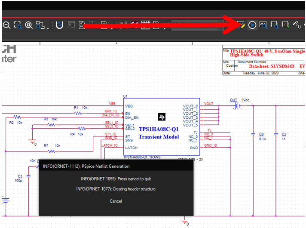Image resolution: width=306 pixels, height=228 pixels.
Task: Click the View Simulation Results icon
Action: [263, 25]
